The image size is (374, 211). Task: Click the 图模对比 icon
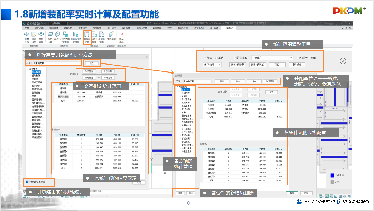[x=27, y=37]
